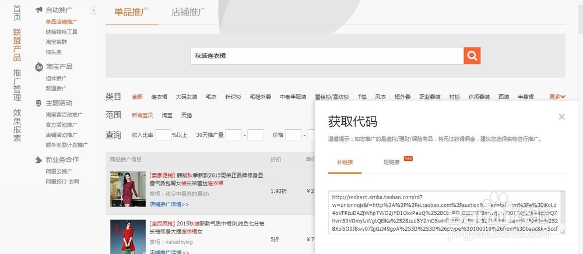
Task: Open the red lace dress product thumbnail
Action: (128, 189)
